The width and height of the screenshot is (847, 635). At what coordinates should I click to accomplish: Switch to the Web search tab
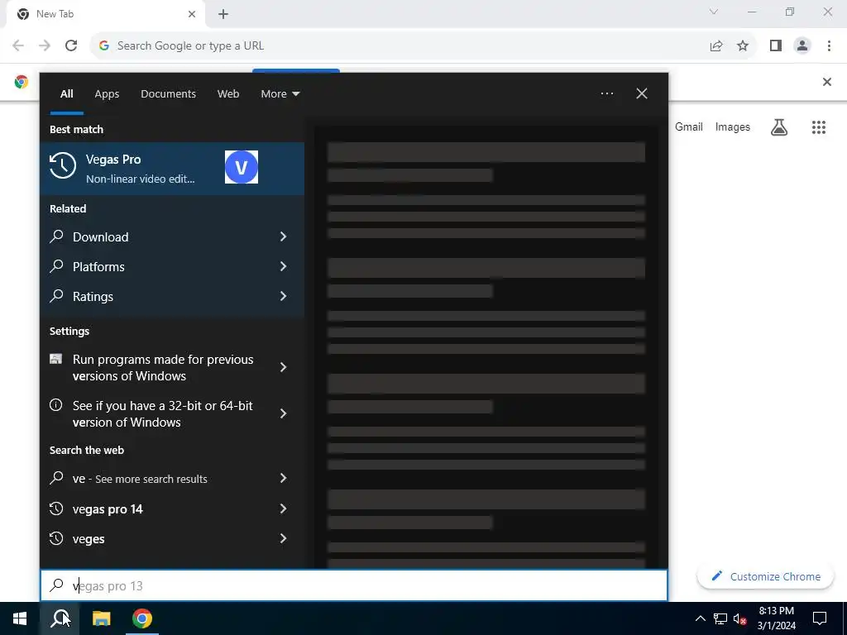(x=228, y=94)
